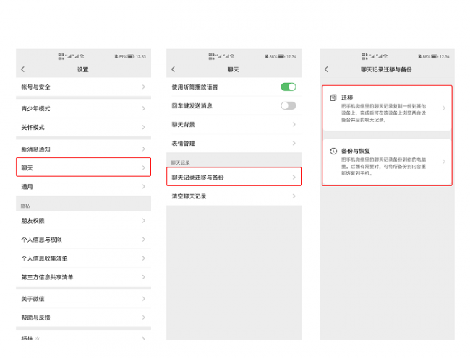This screenshot has width=470, height=358.
Task: Open 青少年模式 entry
Action: [x=83, y=108]
